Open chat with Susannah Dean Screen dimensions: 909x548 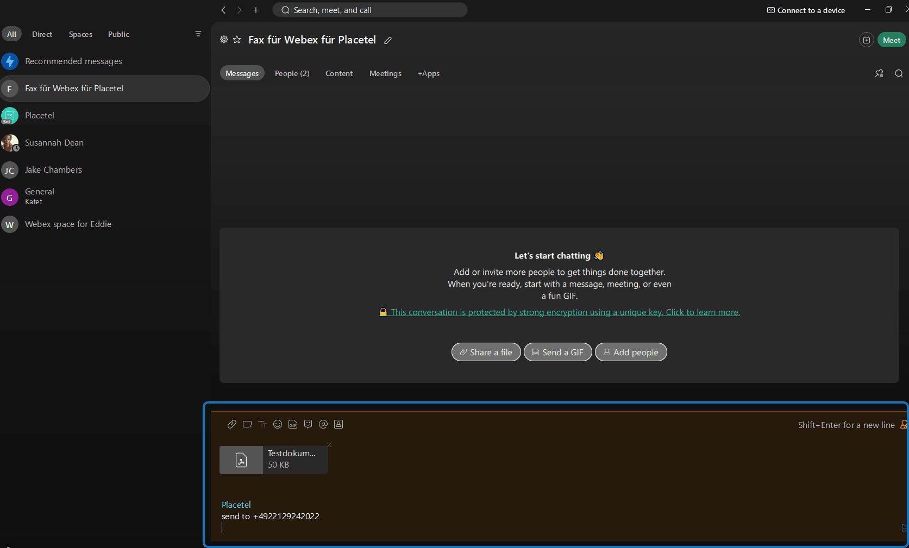click(105, 143)
